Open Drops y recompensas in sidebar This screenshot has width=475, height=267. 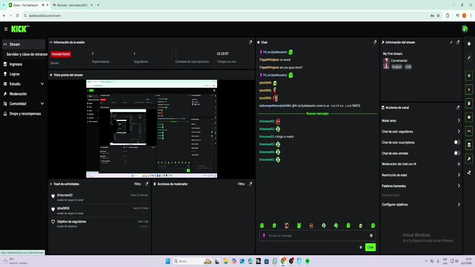coord(24,114)
